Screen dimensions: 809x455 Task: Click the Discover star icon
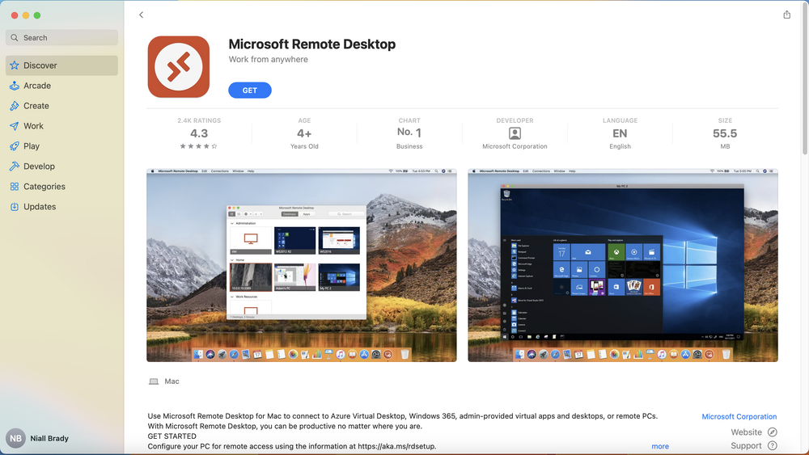coord(15,65)
